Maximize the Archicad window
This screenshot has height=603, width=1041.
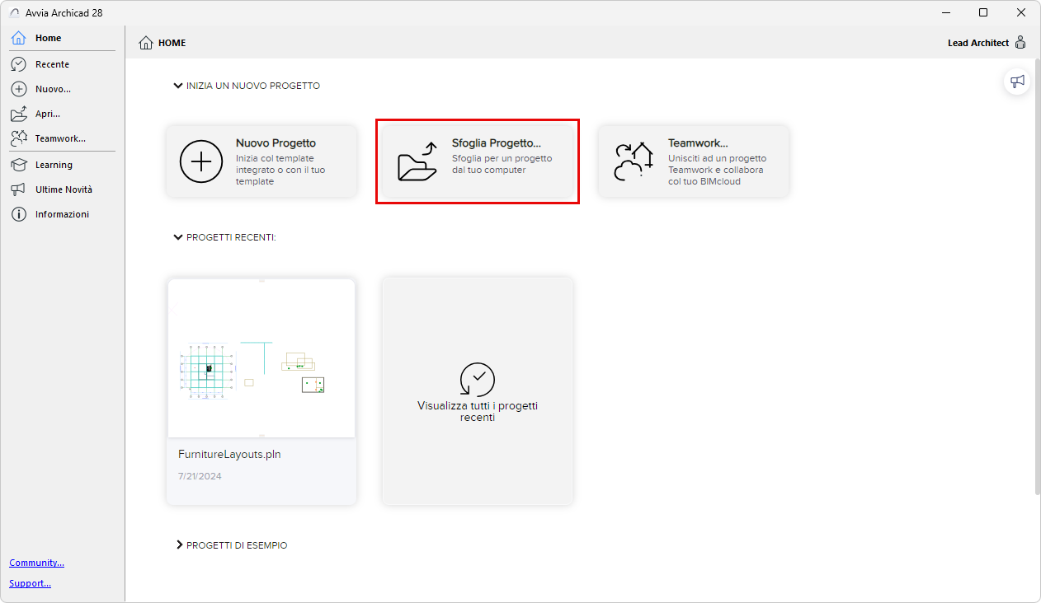pos(983,12)
